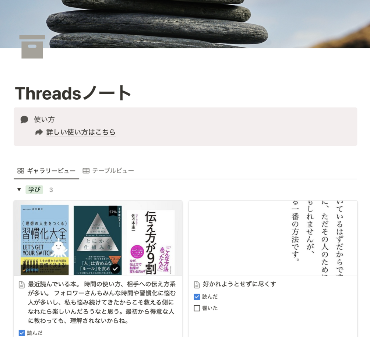This screenshot has height=337, width=370.
Task: Click page icon of 好かれようとせずに尽くす card
Action: point(197,285)
